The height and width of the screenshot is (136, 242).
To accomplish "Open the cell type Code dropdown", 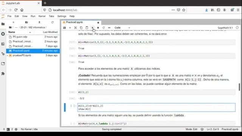I will pos(122,28).
